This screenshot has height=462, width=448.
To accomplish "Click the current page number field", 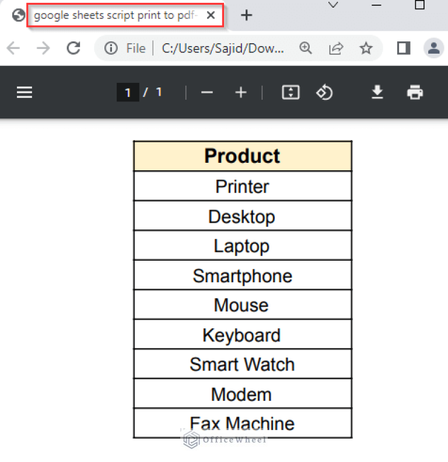I will pyautogui.click(x=128, y=93).
